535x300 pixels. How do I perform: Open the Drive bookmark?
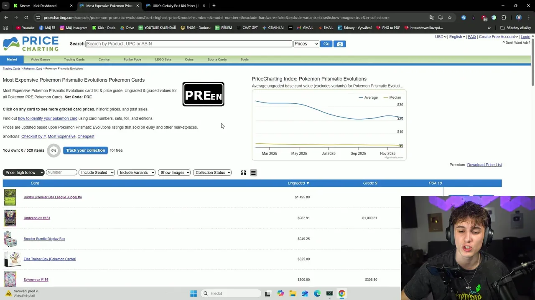coord(127,28)
